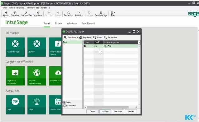Click the greyed Précédent arrow icon
This screenshot has width=199, height=122.
[x=49, y=13]
